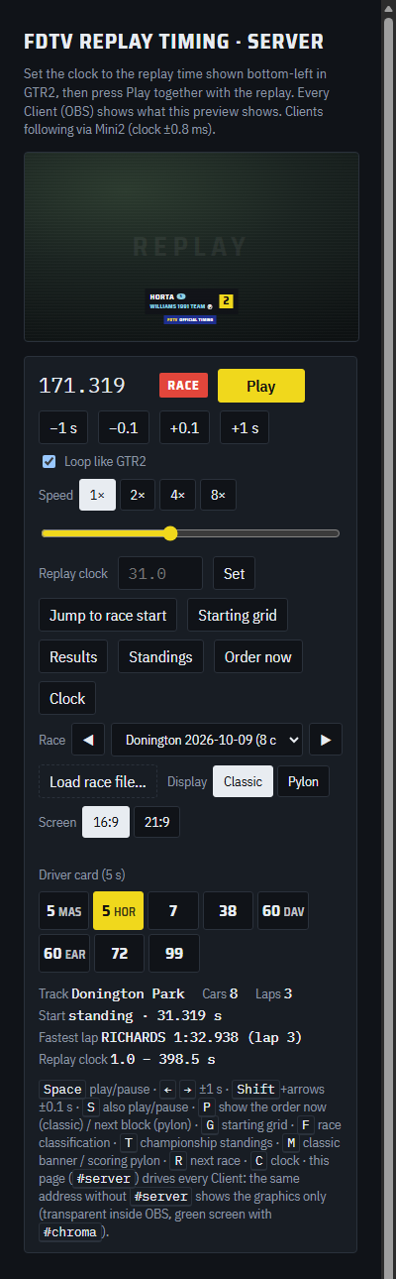
Task: Step the clock back by −1 s
Action: 63,427
